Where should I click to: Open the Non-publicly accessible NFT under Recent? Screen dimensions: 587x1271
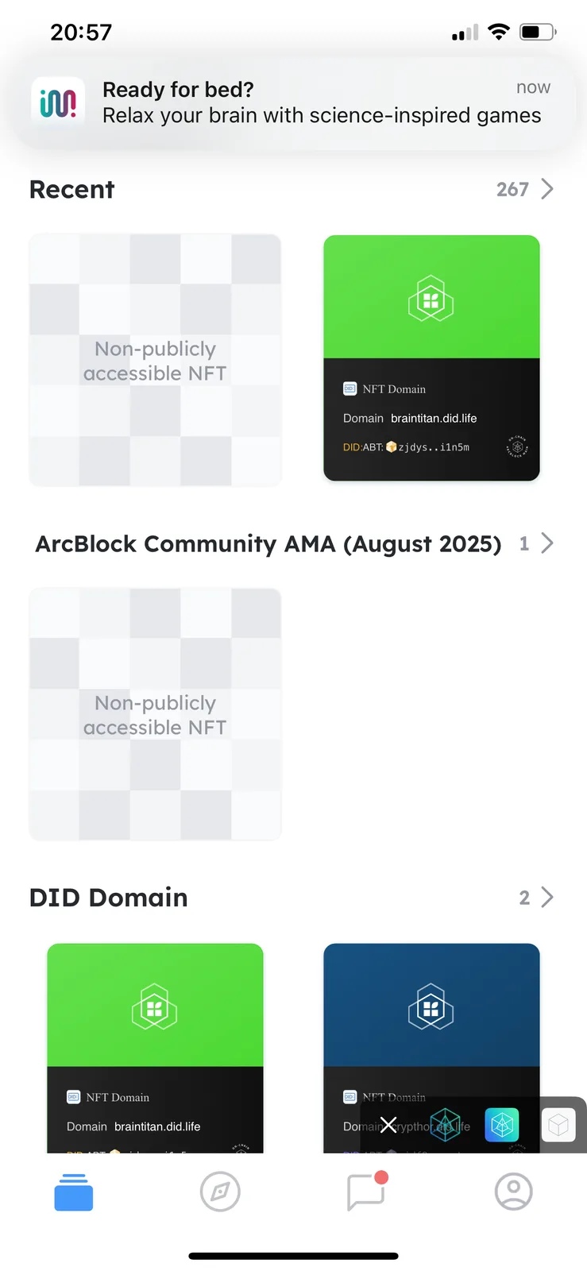[155, 360]
